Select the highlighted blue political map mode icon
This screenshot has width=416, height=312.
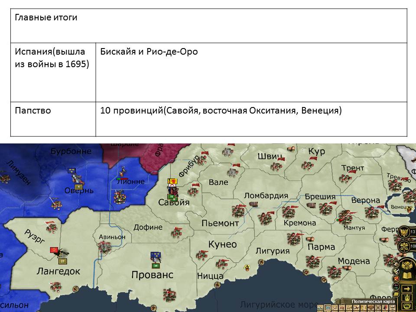pos(328,308)
